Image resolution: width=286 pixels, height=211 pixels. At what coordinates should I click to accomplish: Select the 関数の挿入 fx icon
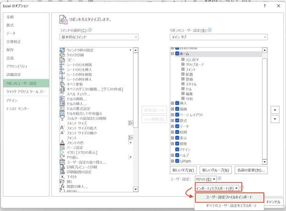click(63, 186)
